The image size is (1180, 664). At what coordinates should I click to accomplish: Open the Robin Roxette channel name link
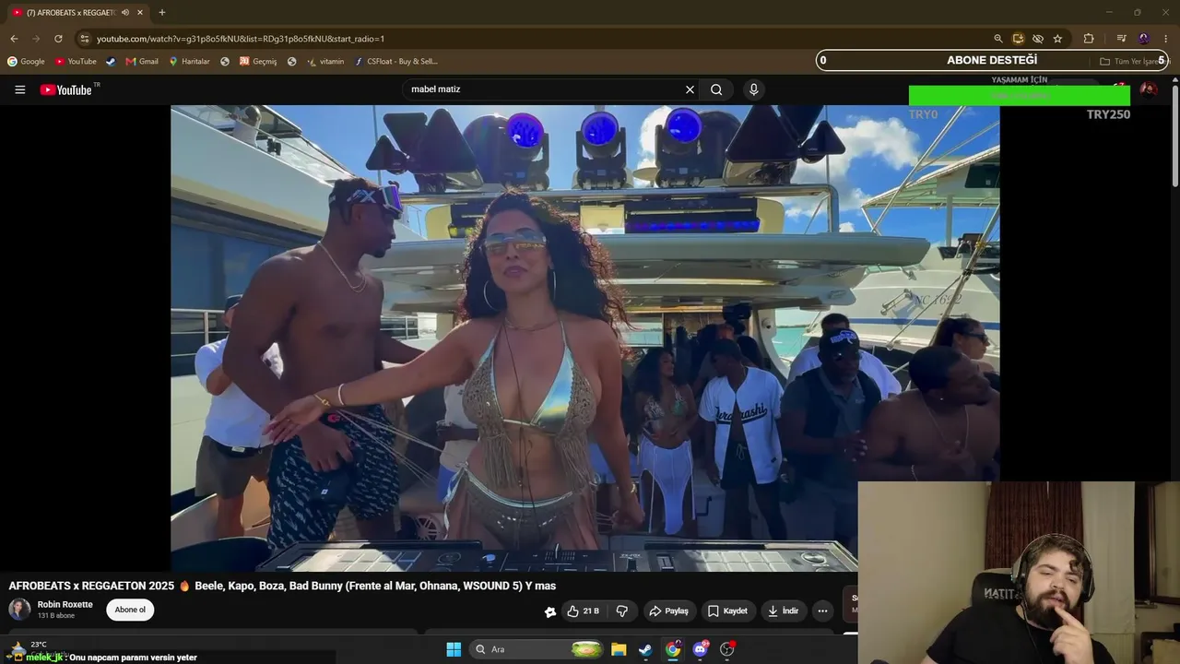(65, 605)
